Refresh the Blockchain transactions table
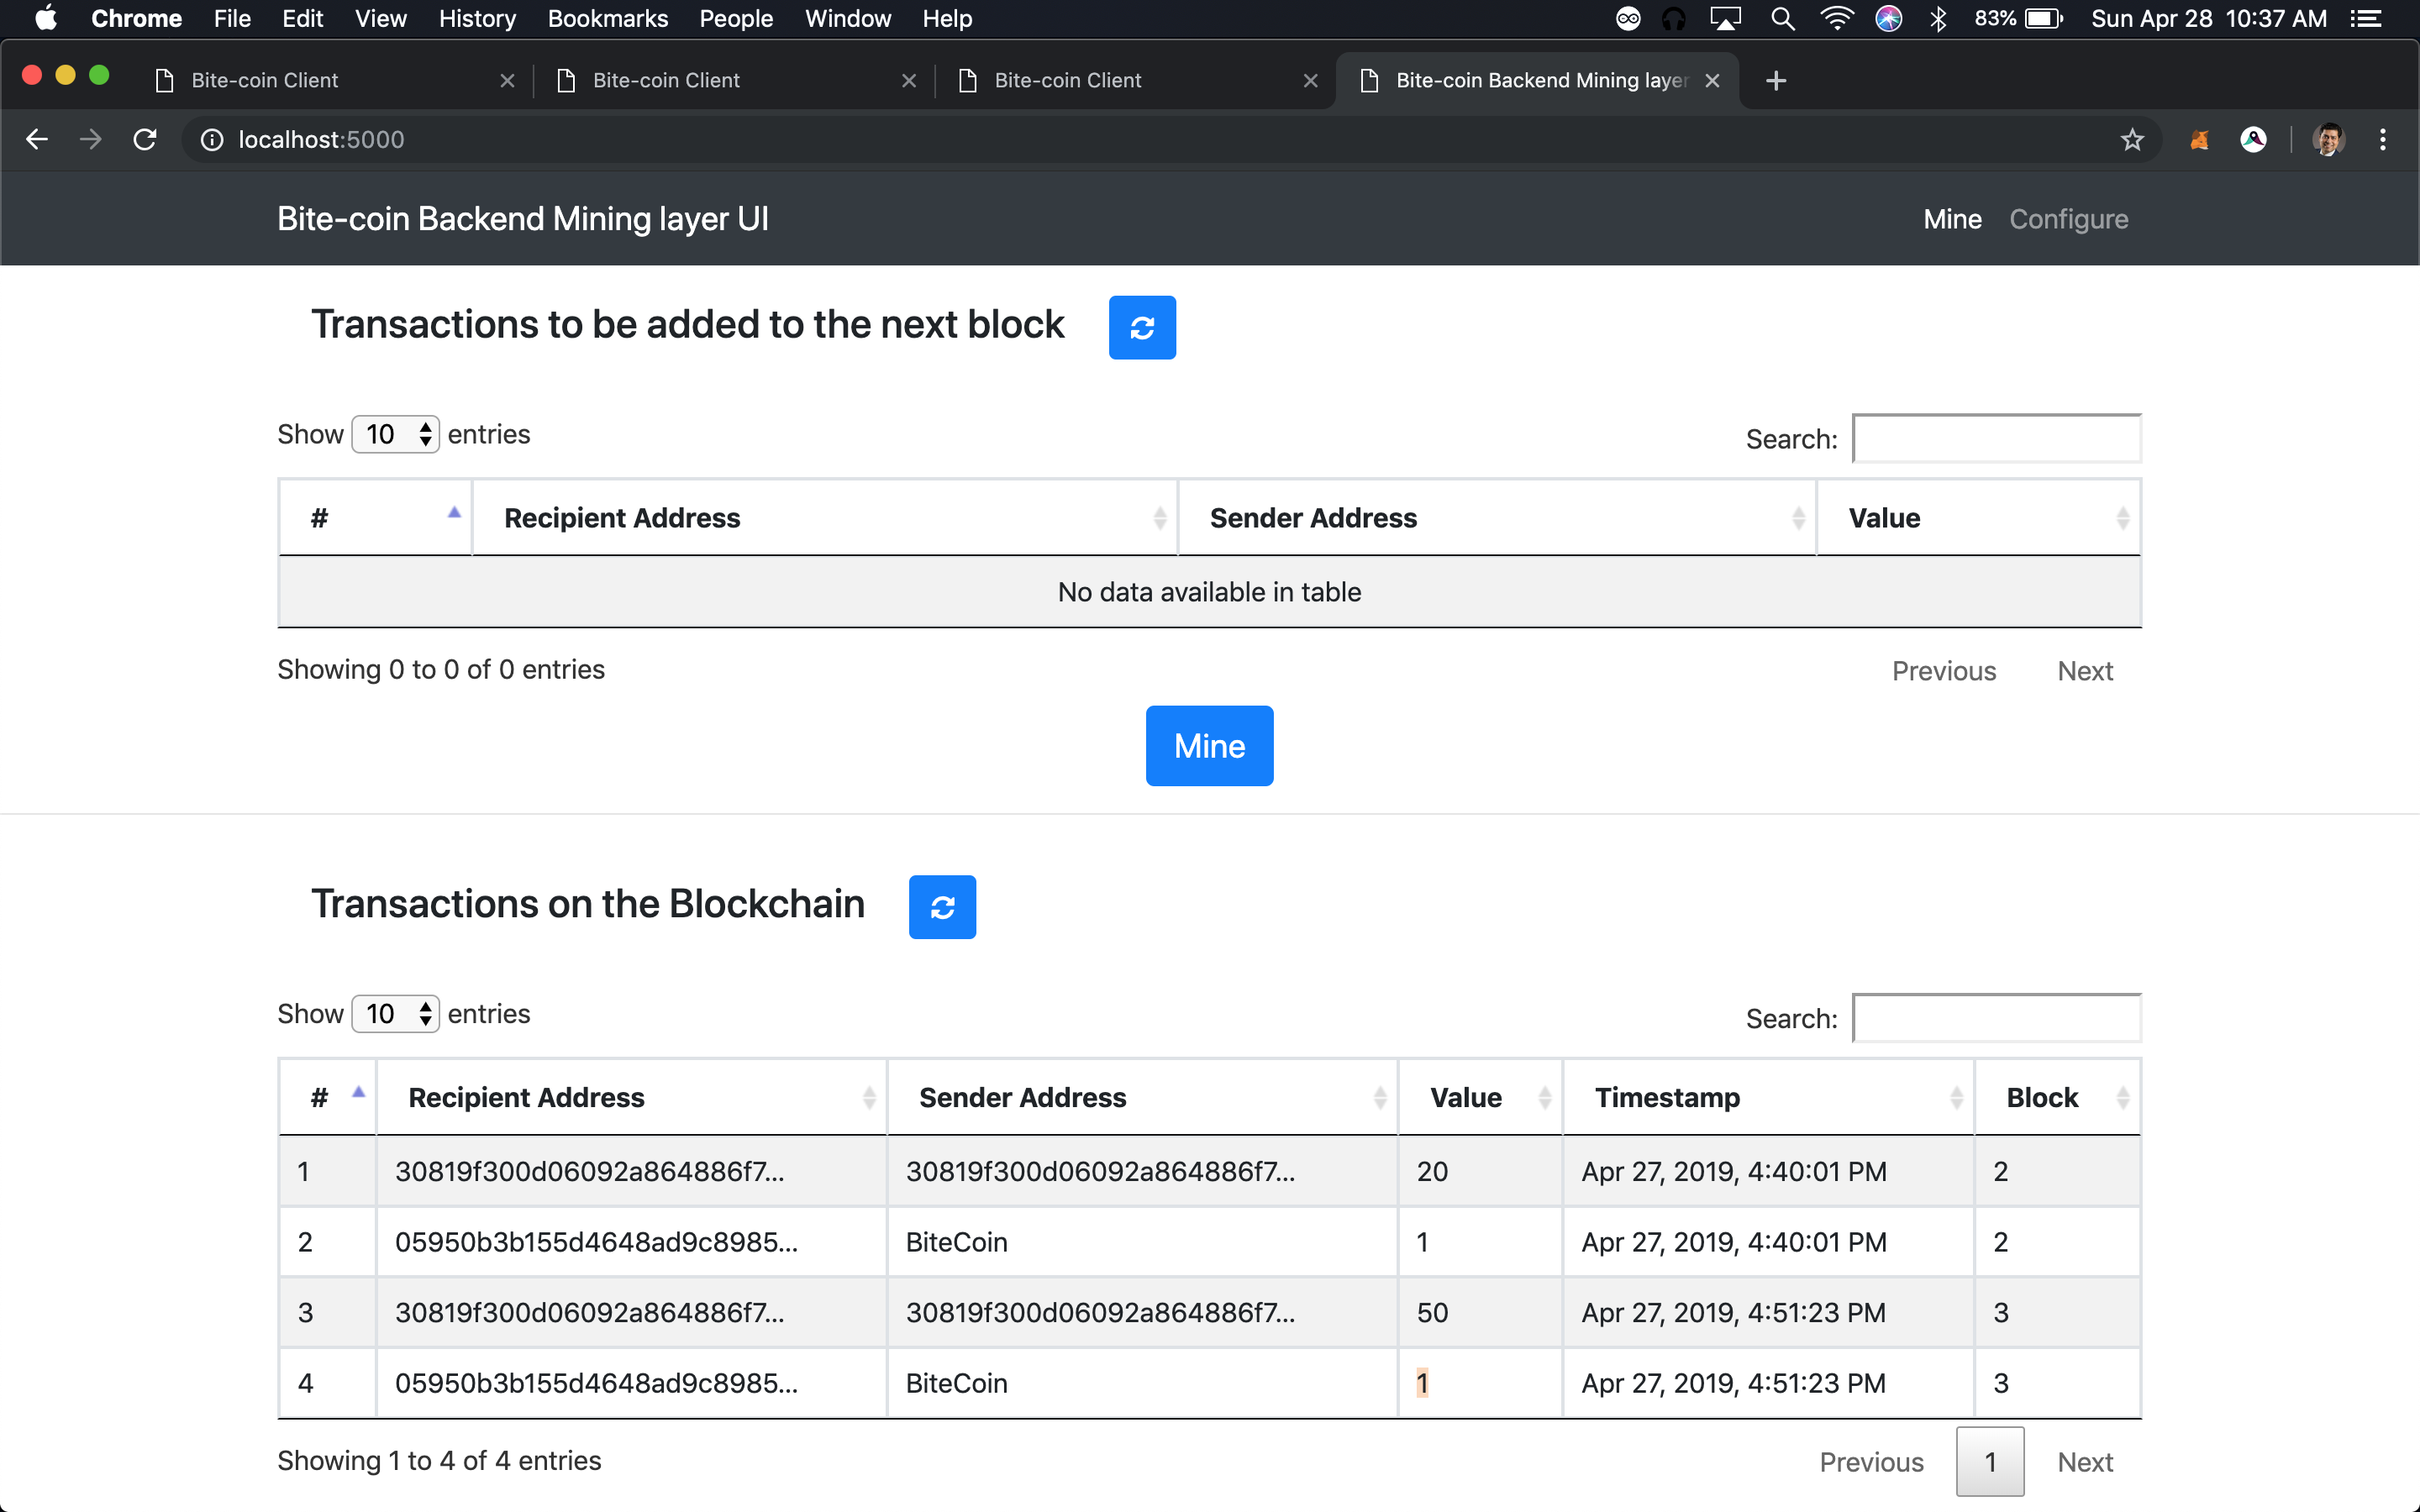2420x1512 pixels. pyautogui.click(x=942, y=907)
